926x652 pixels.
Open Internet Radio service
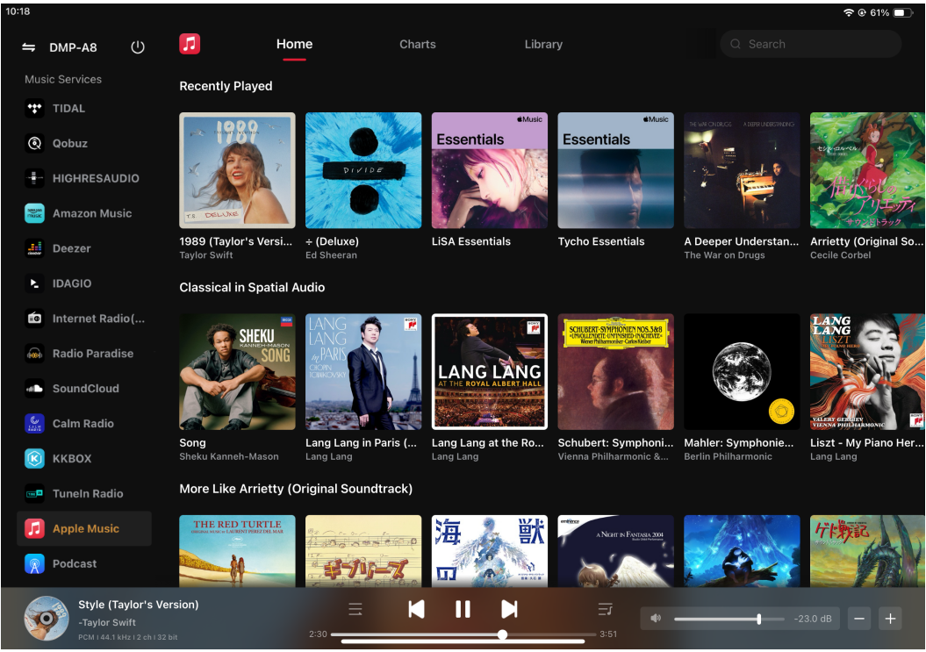pyautogui.click(x=85, y=319)
